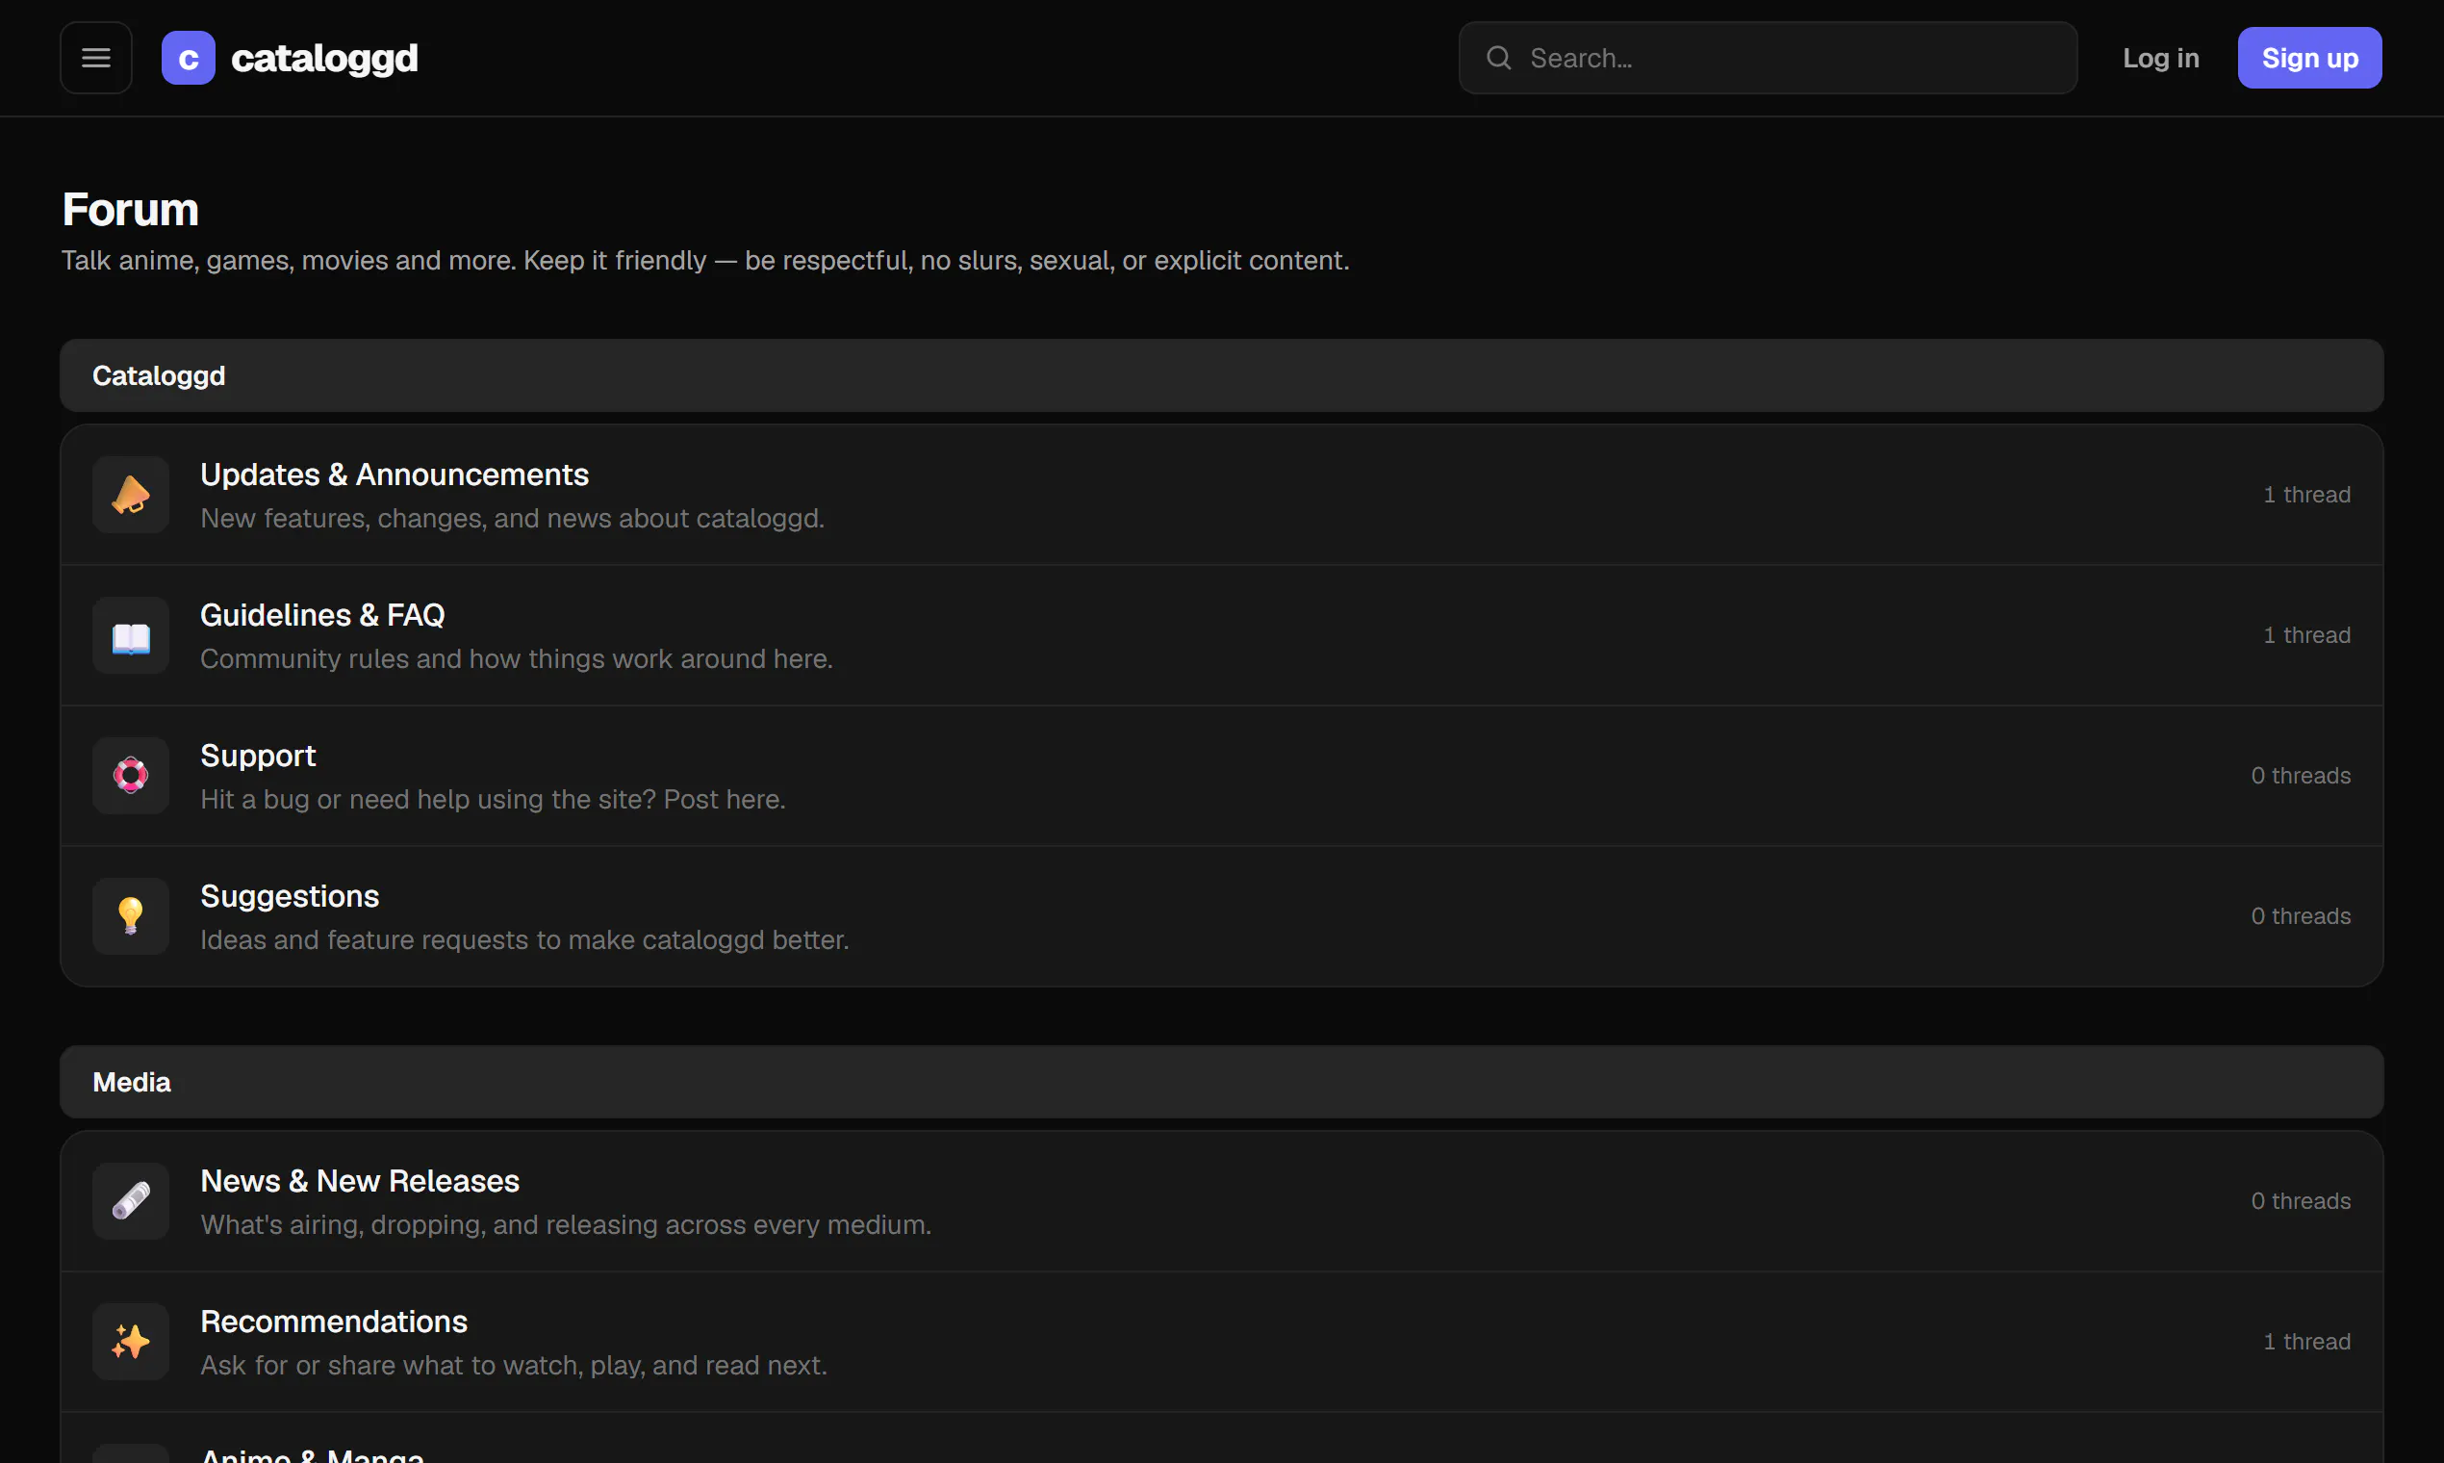Click 'Community rules and how things work around here.'
Viewport: 2444px width, 1463px height.
[x=517, y=659]
